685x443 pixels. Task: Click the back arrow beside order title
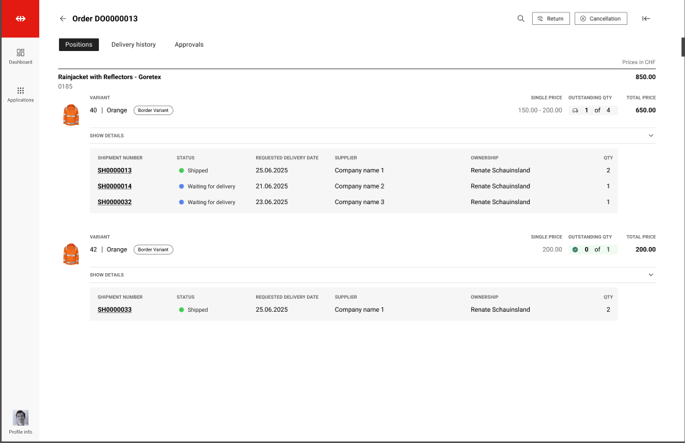click(x=63, y=19)
